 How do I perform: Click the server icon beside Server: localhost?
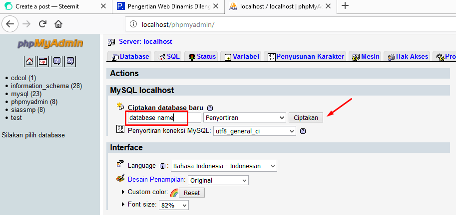[111, 42]
